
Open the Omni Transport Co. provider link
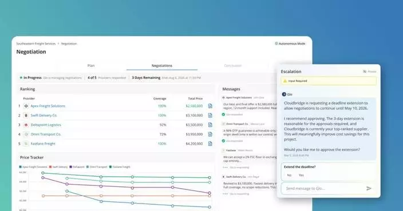click(46, 134)
